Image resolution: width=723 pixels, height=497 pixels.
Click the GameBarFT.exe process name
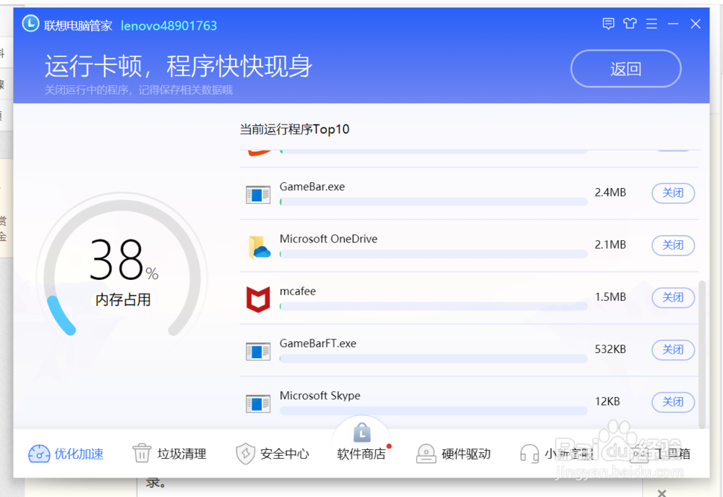coord(317,344)
